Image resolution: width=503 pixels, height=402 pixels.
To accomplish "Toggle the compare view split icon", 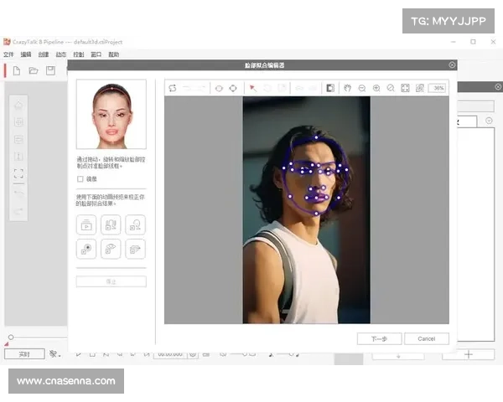I will click(330, 88).
